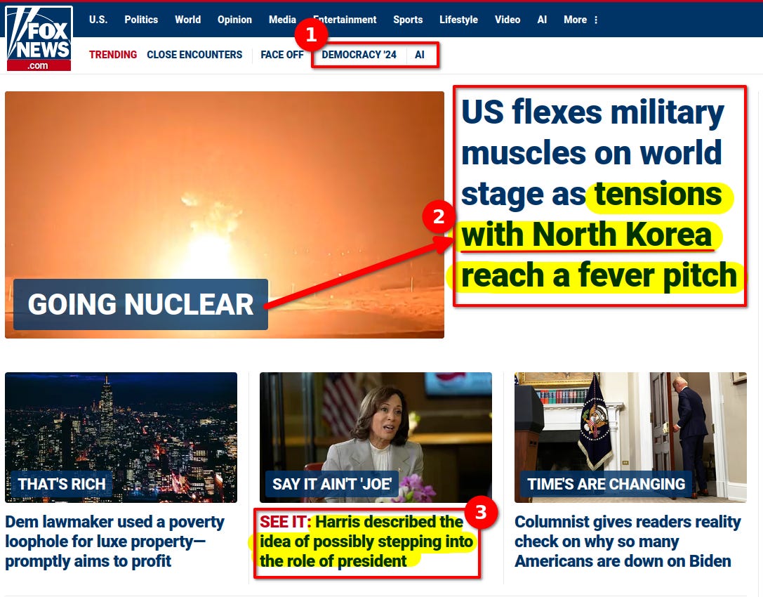Open the Close Encounters trending topic
This screenshot has width=763, height=597.
click(194, 55)
